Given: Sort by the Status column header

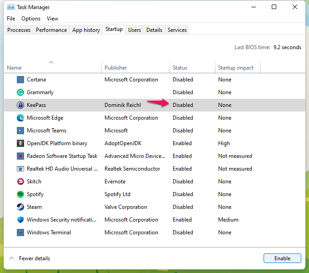Looking at the screenshot, I should tap(180, 68).
